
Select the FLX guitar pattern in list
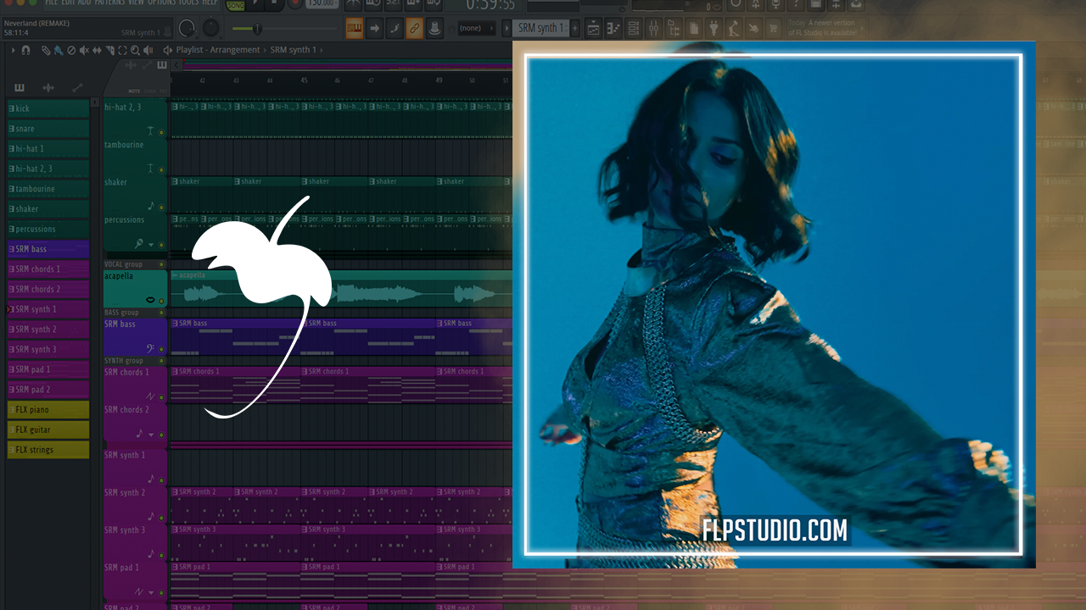click(x=48, y=430)
